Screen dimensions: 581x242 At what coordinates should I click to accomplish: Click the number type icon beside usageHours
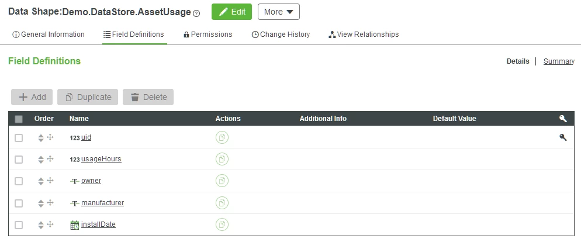(74, 160)
